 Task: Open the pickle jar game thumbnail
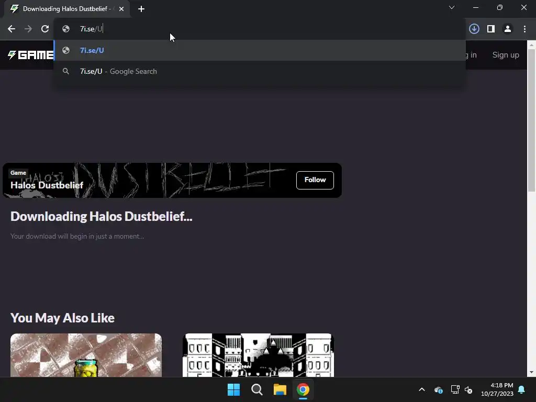pyautogui.click(x=86, y=355)
